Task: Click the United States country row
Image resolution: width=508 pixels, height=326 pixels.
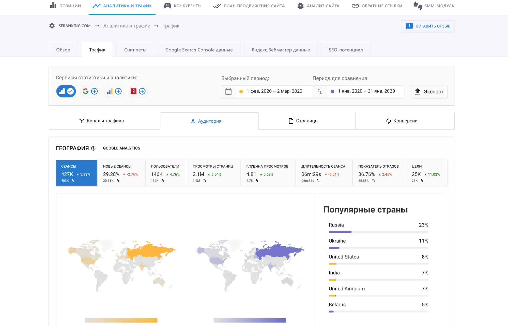Action: point(378,260)
